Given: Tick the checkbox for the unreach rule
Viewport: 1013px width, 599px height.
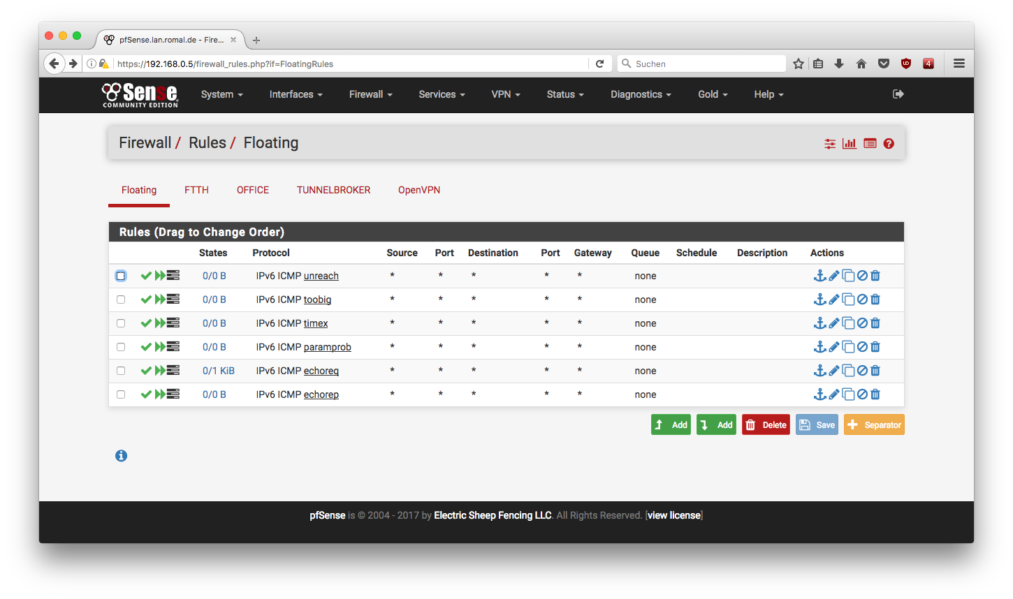Looking at the screenshot, I should pyautogui.click(x=121, y=276).
